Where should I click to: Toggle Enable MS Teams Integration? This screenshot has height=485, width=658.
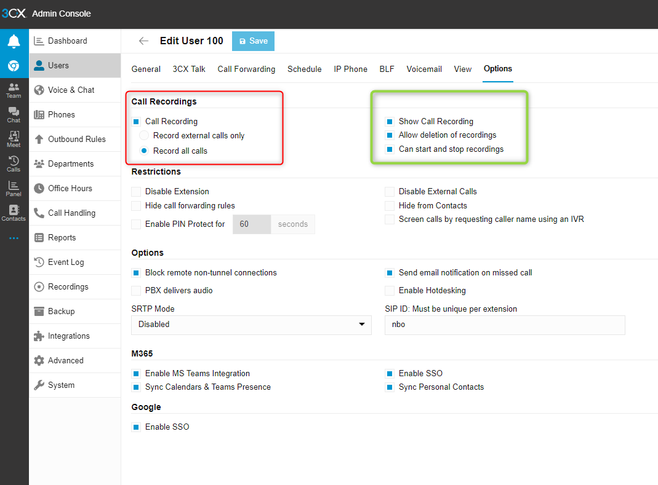(136, 374)
